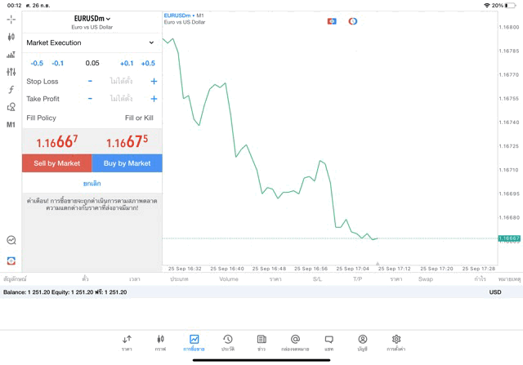The height and width of the screenshot is (365, 523).
Task: Open the กล่องจดหมาย mailbox tab
Action: click(295, 343)
